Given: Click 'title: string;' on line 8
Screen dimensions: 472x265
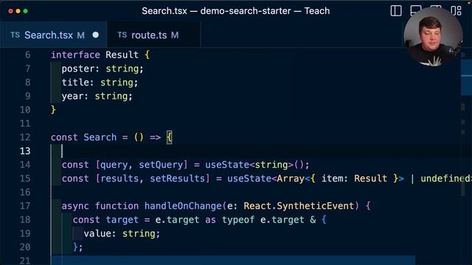Looking at the screenshot, I should (100, 82).
